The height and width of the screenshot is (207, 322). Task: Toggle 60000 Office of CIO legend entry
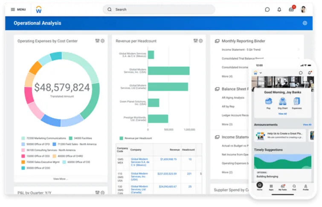[x=76, y=162]
